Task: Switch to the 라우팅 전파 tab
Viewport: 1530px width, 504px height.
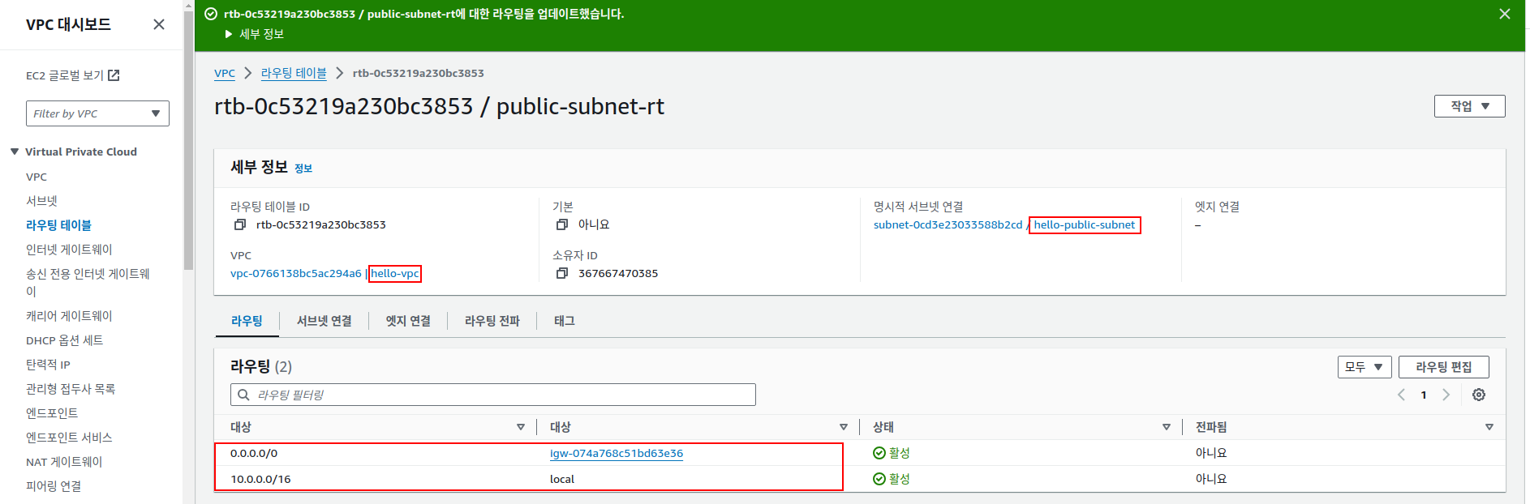Action: pos(492,321)
